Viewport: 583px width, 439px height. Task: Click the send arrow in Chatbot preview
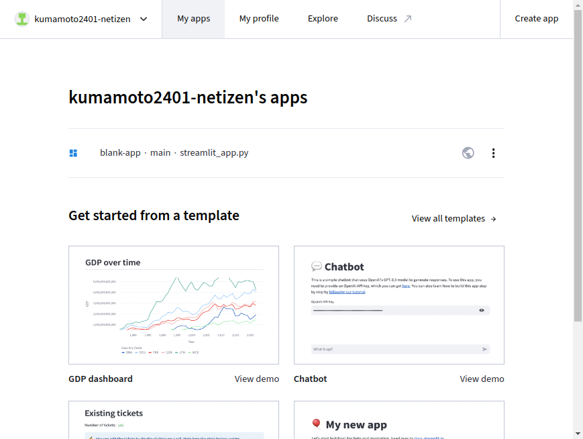484,349
